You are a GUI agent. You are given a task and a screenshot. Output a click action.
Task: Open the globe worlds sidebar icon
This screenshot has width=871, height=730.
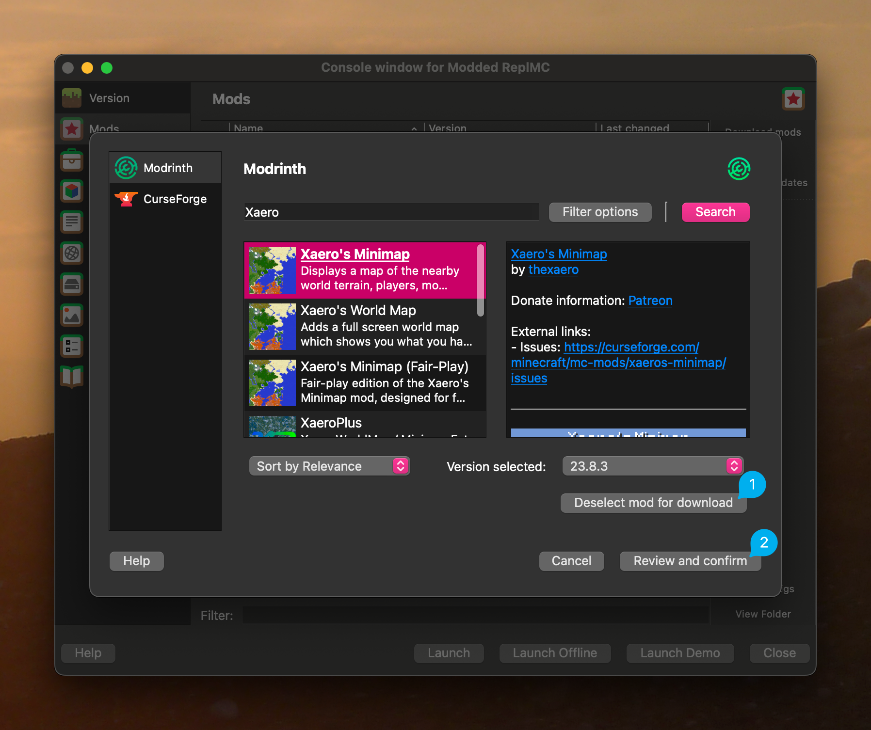72,253
